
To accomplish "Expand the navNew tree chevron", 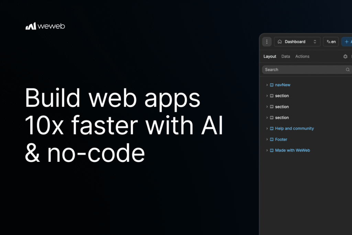I will pyautogui.click(x=267, y=85).
